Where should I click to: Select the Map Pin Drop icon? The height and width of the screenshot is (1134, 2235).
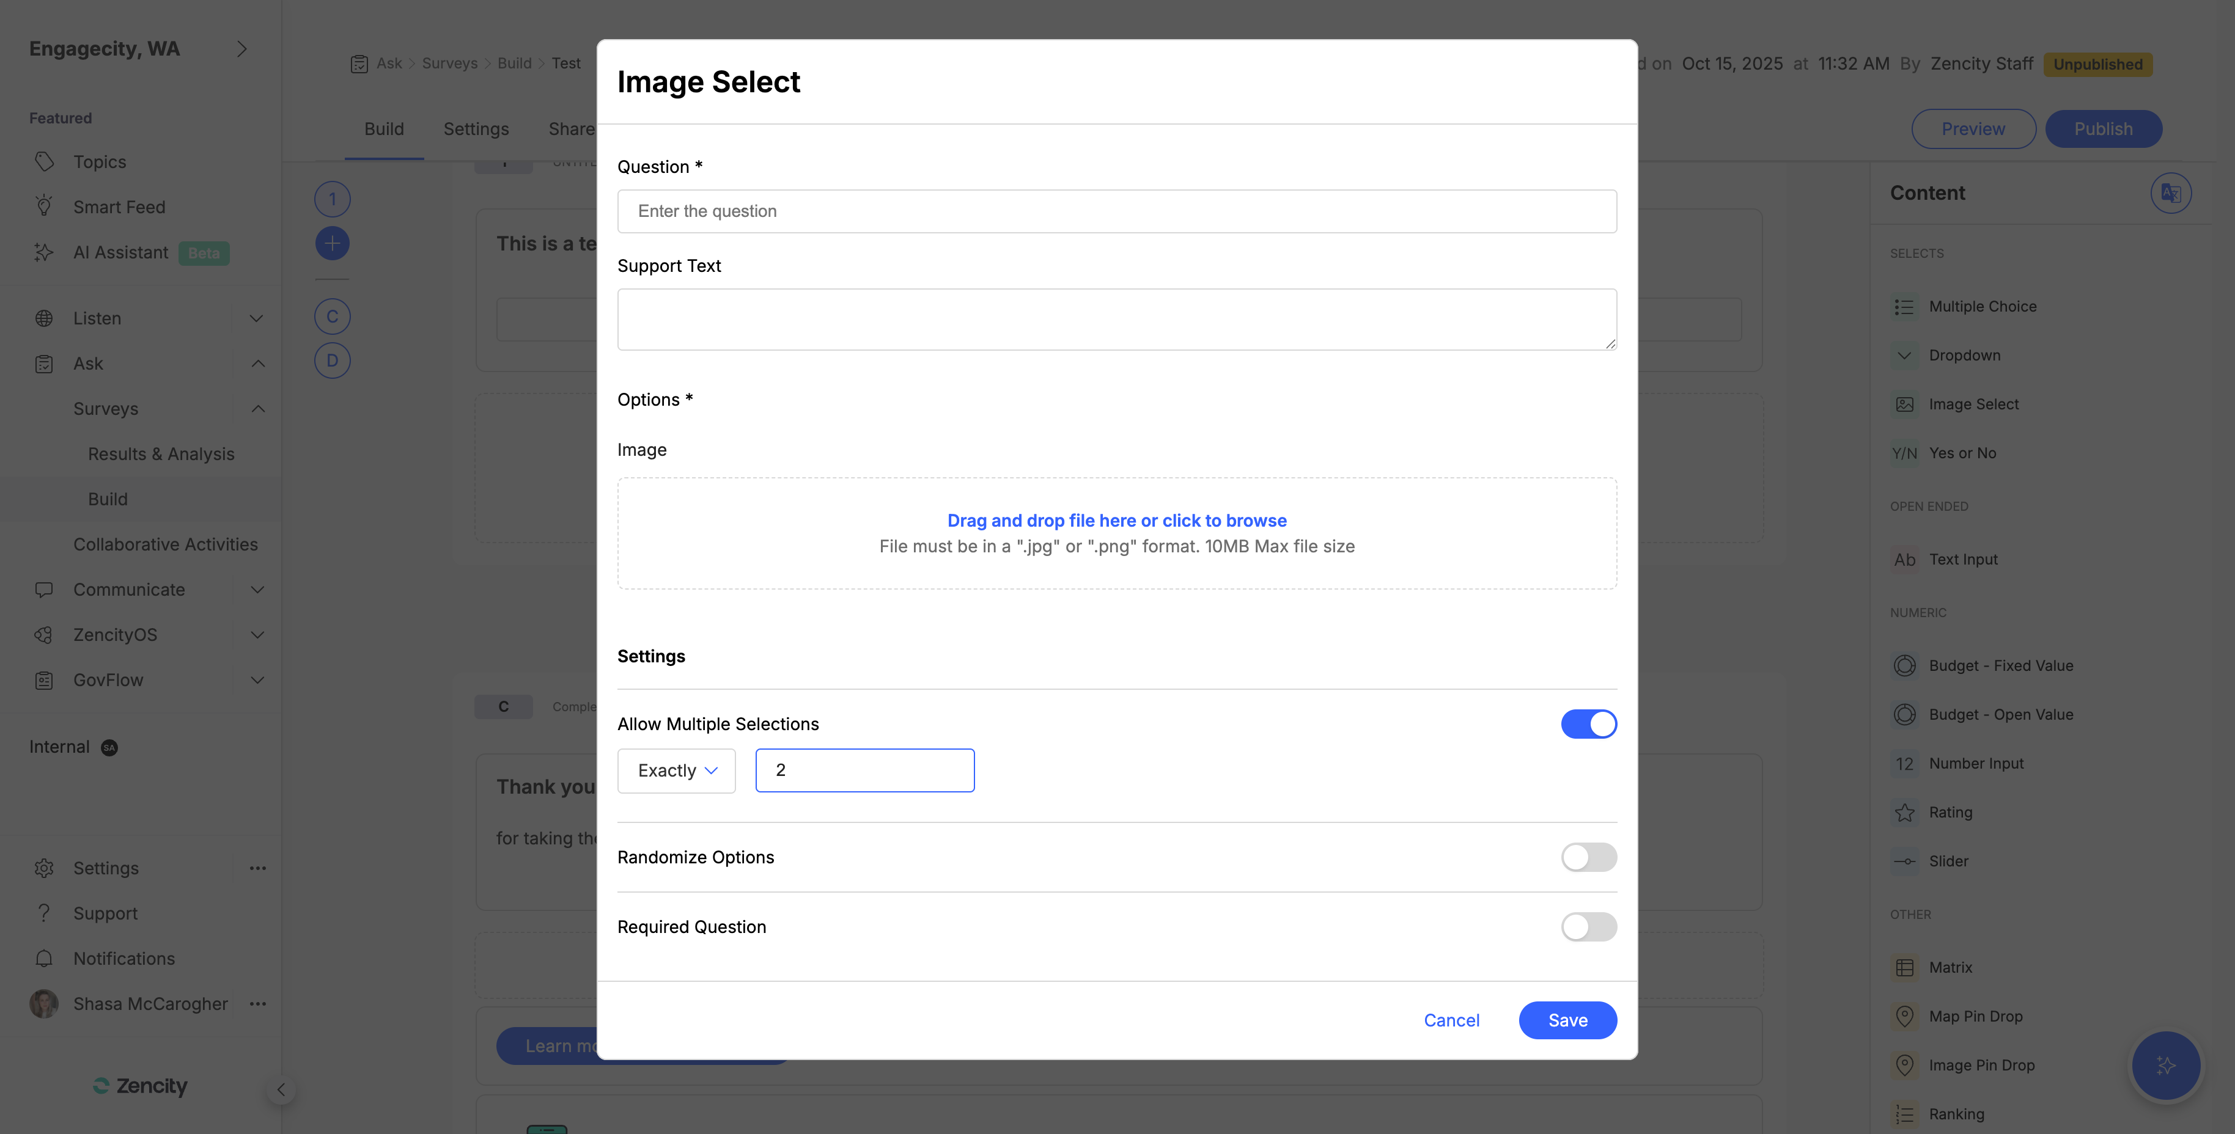click(x=1905, y=1015)
